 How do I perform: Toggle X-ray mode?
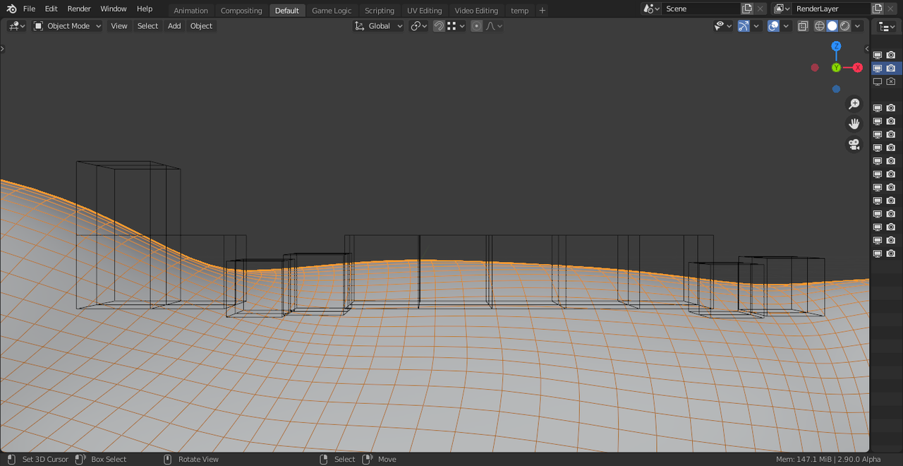(803, 26)
